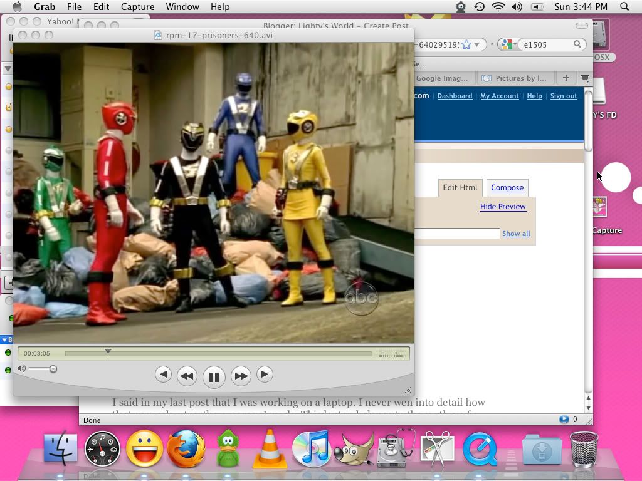
Task: Open the URL bar history dropdown arrow
Action: (x=477, y=44)
